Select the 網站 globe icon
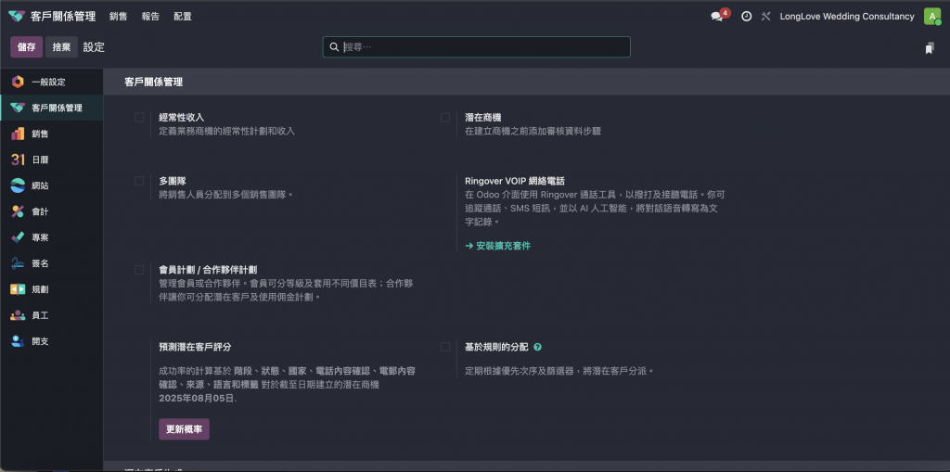Screen dimensions: 950x472 pos(18,185)
